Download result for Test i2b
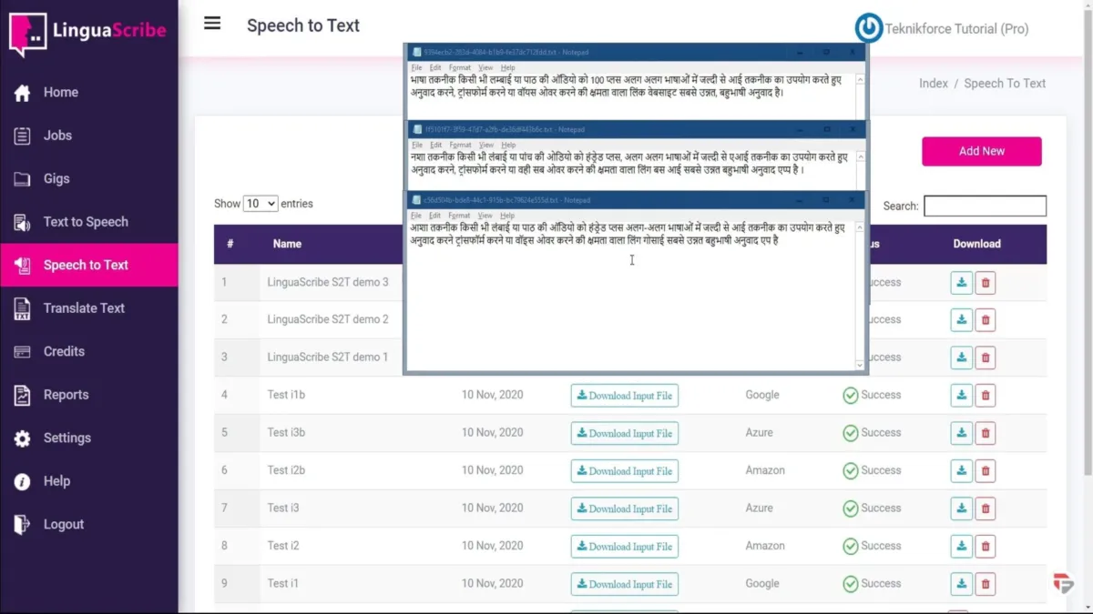This screenshot has width=1093, height=614. pos(961,471)
